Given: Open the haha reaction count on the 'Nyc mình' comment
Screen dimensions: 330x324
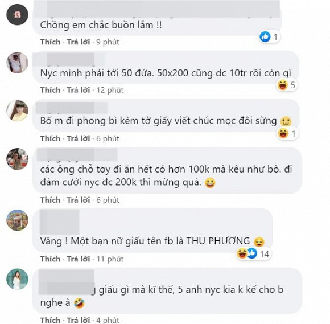Looking at the screenshot, I should [x=287, y=85].
